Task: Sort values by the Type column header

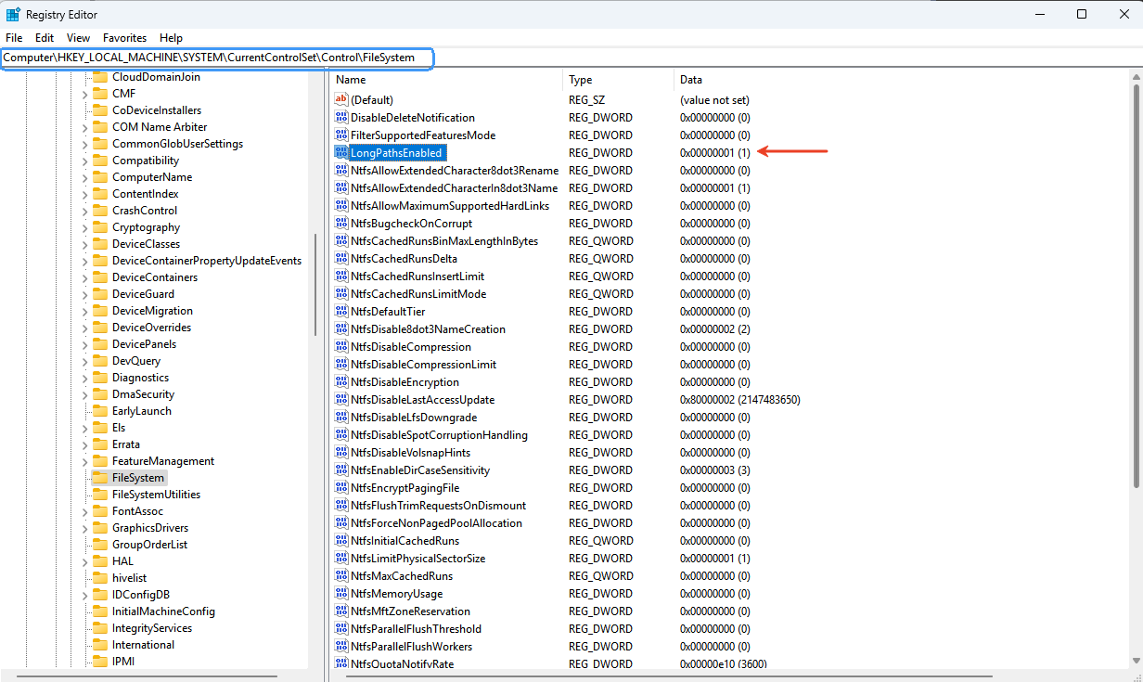Action: [x=618, y=80]
